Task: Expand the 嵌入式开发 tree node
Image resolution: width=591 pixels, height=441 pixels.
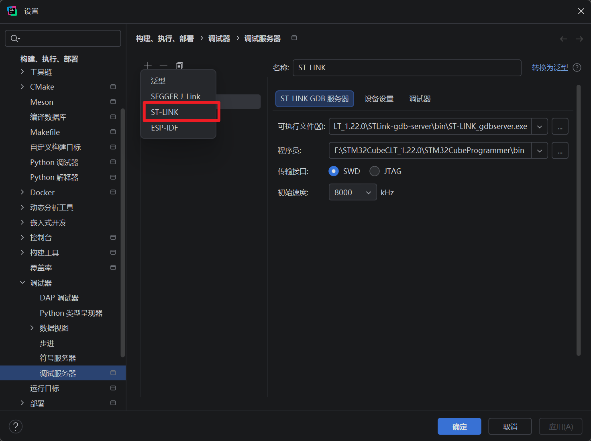Action: (x=22, y=223)
